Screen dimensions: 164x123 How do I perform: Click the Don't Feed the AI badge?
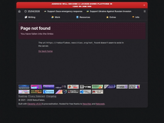click(97, 92)
